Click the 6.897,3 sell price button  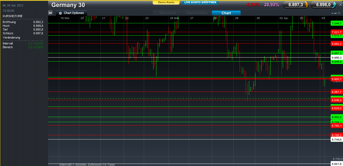pos(296,5)
